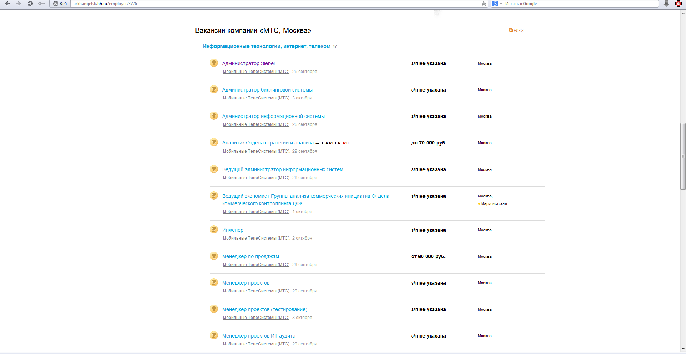Image resolution: width=686 pixels, height=354 pixels.
Task: Click 'Москва' location in 'Инженер' row
Action: [485, 230]
